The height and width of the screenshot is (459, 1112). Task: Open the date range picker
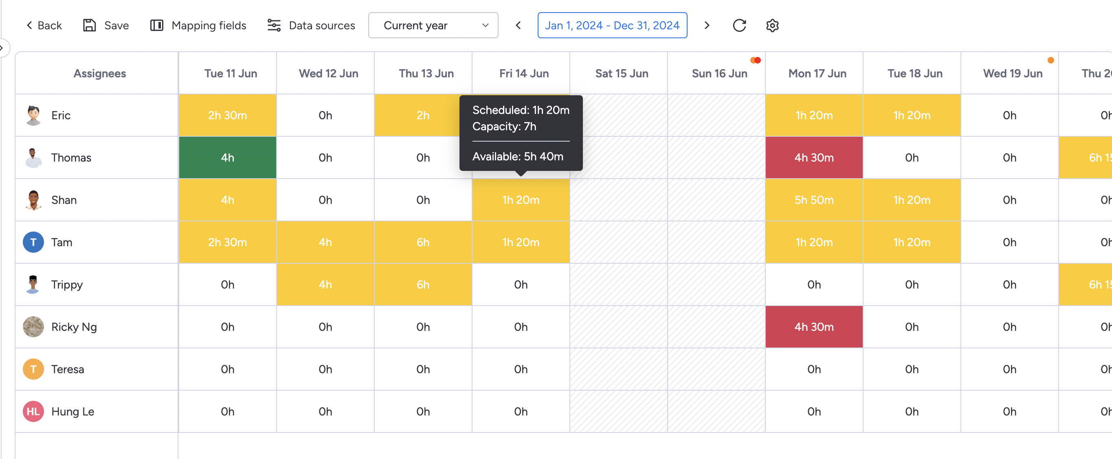pyautogui.click(x=612, y=25)
